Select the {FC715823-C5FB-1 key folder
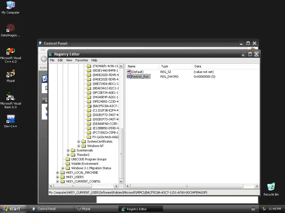This screenshot has width=285, height=213. pos(89,133)
